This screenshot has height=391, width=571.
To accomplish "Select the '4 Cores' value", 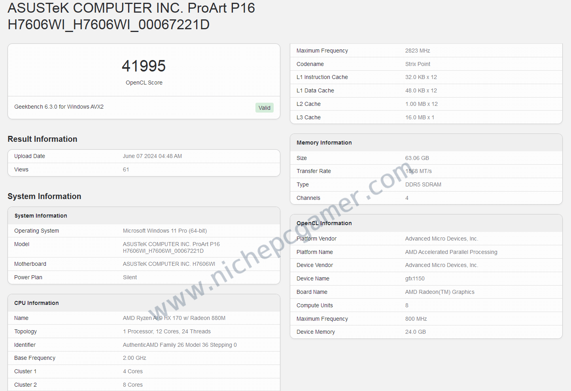I will pos(133,371).
